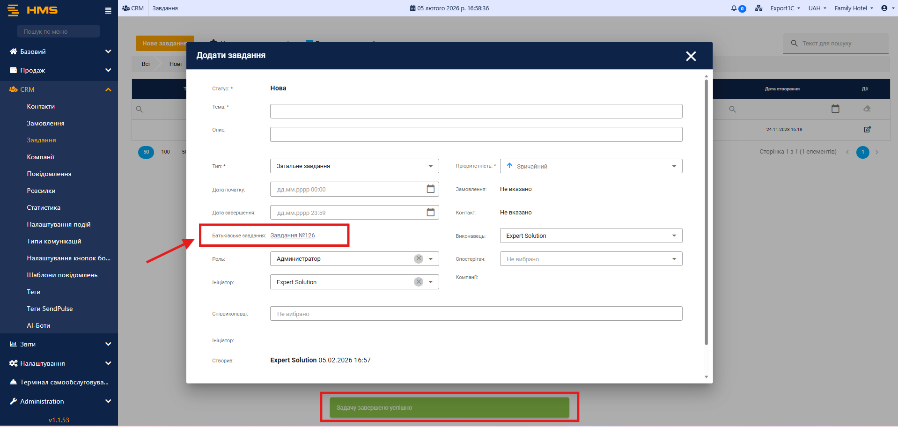Select Статистика in the sidebar
Image resolution: width=898 pixels, height=427 pixels.
click(44, 207)
